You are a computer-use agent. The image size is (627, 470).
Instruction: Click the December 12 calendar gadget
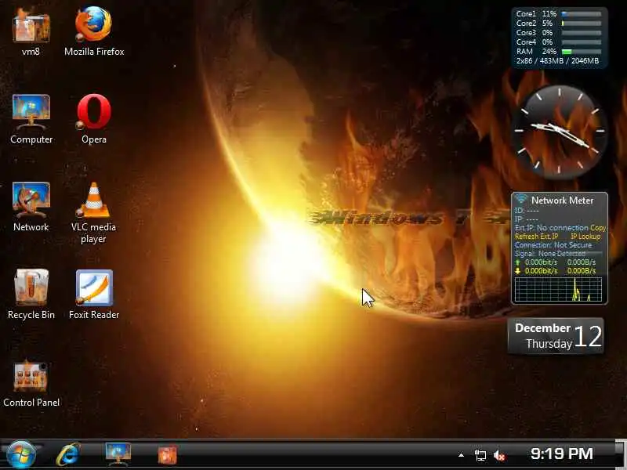click(x=556, y=336)
